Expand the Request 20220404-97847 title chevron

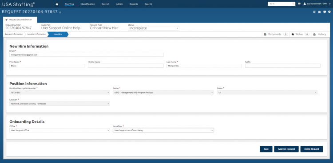coord(60,12)
